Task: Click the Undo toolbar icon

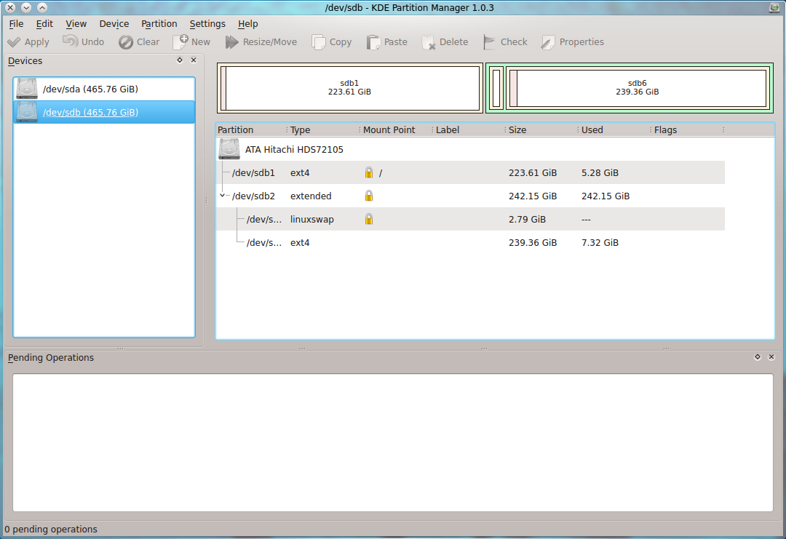Action: click(x=70, y=42)
